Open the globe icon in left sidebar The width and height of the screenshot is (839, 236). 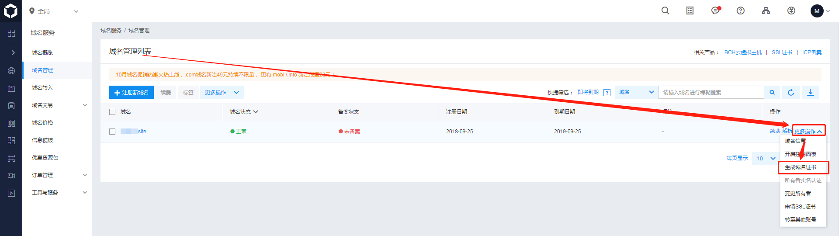click(x=11, y=71)
